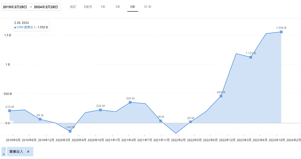Screen dimensions: 301x159
Task: Click the 1.123 B data point marker
Action: (x=251, y=57)
